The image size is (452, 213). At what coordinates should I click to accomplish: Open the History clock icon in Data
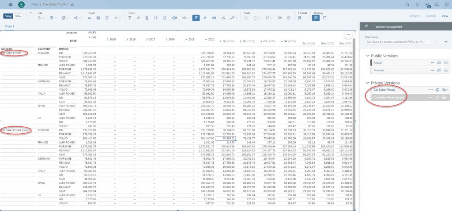(x=289, y=18)
